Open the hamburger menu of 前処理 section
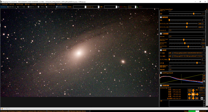Screen dimensions: 208x112 point(204,50)
